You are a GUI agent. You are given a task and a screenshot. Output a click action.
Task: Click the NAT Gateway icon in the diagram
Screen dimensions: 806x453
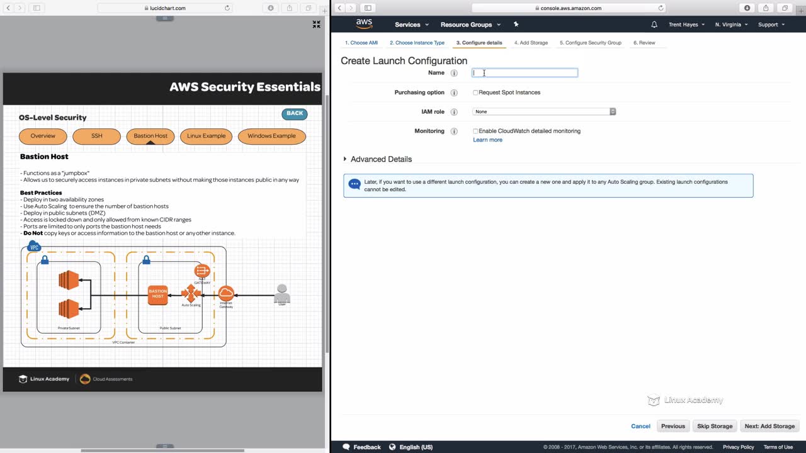coord(202,271)
